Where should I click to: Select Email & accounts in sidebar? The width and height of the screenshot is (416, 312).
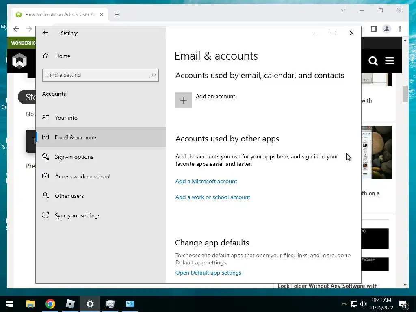101,137
